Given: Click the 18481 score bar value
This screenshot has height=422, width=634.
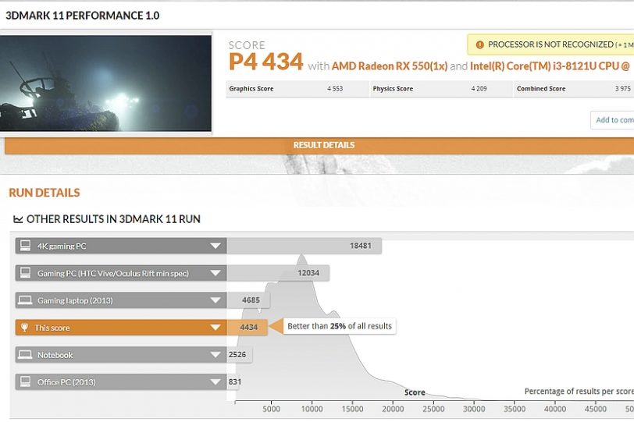Looking at the screenshot, I should 360,246.
